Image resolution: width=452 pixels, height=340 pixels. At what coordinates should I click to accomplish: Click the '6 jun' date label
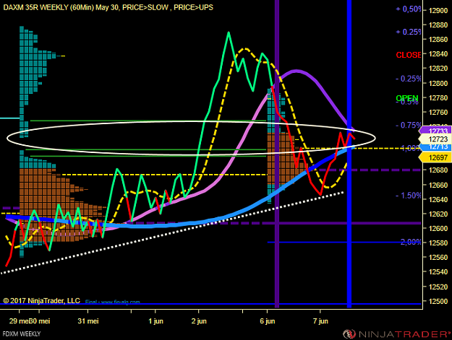click(x=267, y=321)
